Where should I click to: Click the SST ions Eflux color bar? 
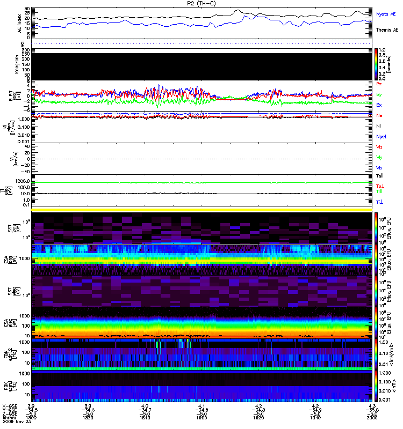[x=376, y=228]
